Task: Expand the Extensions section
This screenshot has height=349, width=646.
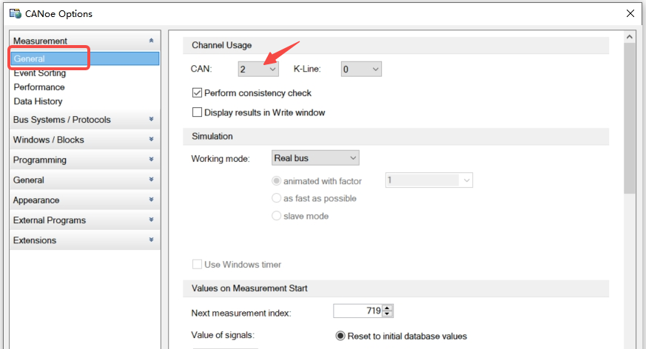Action: coord(84,240)
